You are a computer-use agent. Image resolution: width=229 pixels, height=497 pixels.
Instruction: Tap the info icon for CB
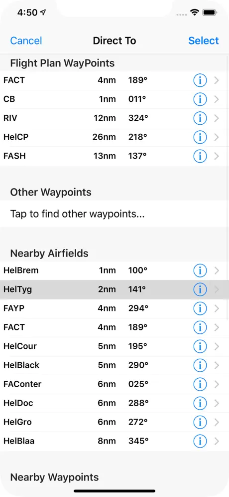point(200,99)
